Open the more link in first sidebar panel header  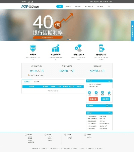tap(110, 81)
